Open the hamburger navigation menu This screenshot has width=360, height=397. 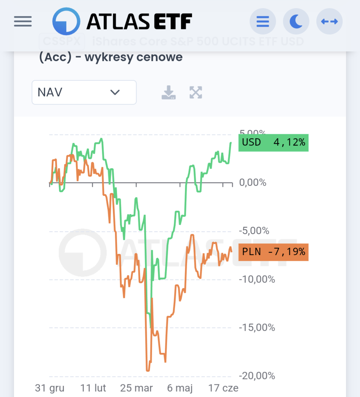pos(23,22)
